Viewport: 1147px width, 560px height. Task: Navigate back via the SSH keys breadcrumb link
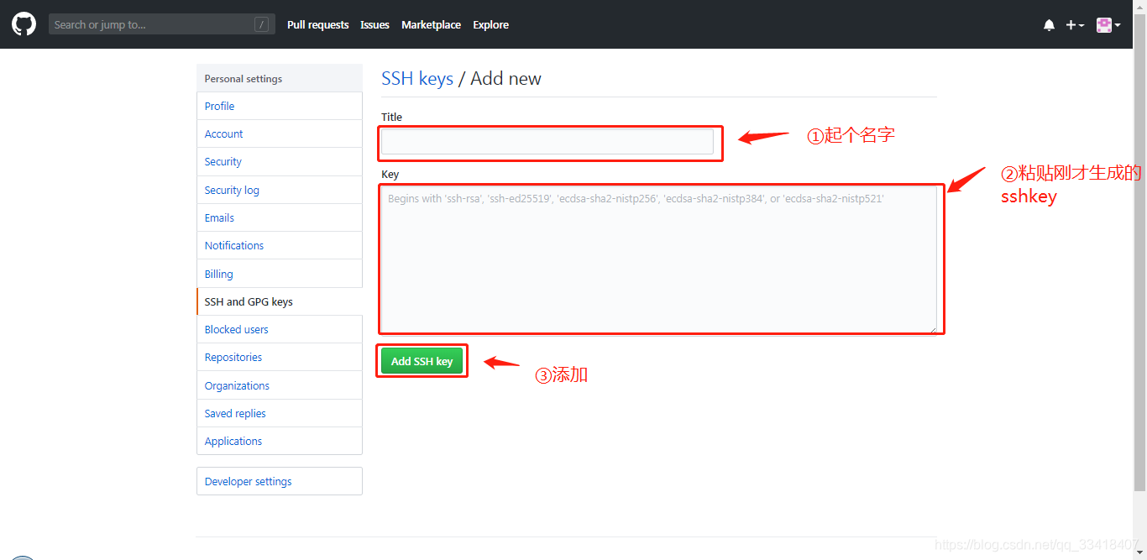click(x=417, y=78)
